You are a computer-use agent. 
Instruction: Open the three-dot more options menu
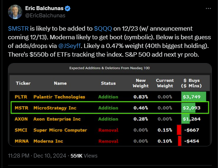208,8
